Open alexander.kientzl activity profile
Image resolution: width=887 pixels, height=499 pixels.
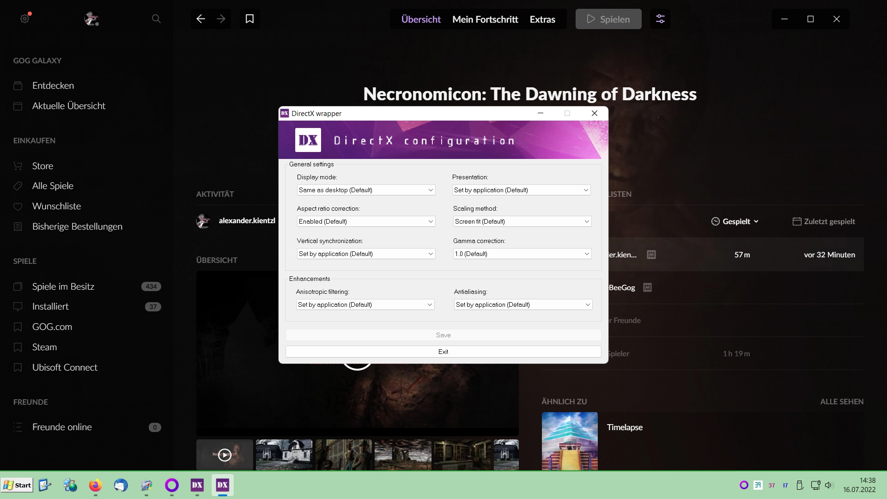[x=247, y=221]
